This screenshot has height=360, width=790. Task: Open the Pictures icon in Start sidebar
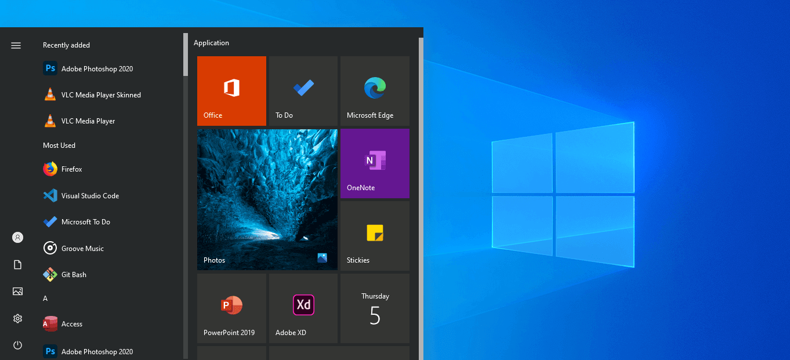pos(17,291)
